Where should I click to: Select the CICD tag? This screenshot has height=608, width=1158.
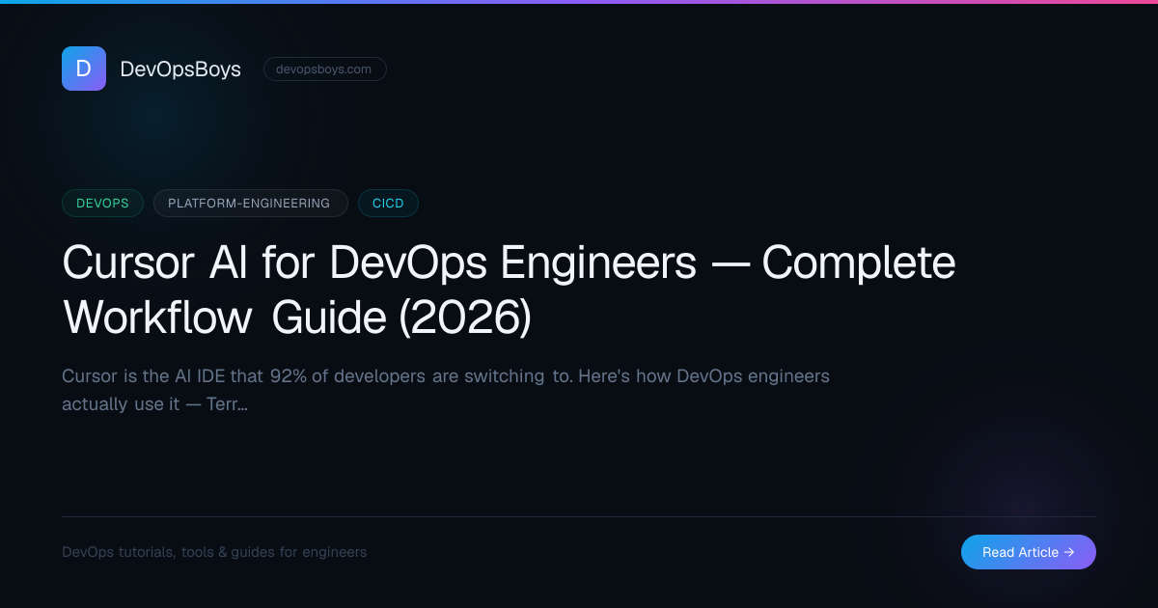point(388,203)
